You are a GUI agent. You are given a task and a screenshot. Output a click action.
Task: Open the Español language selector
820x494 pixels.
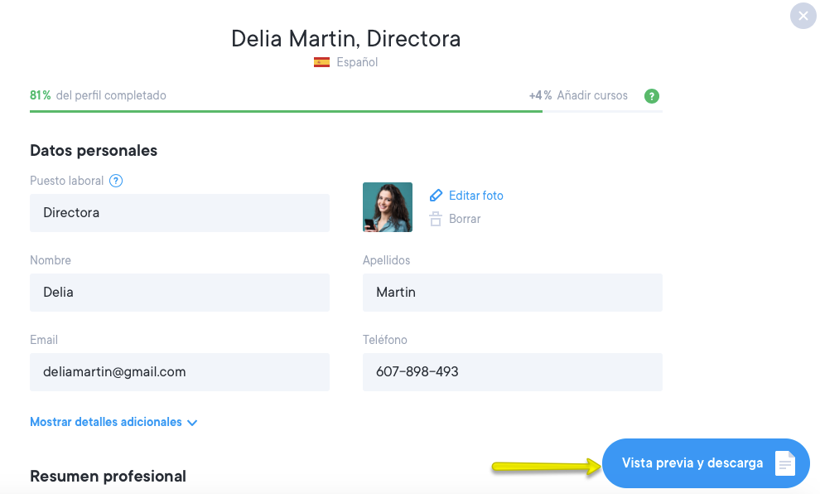[x=357, y=62]
